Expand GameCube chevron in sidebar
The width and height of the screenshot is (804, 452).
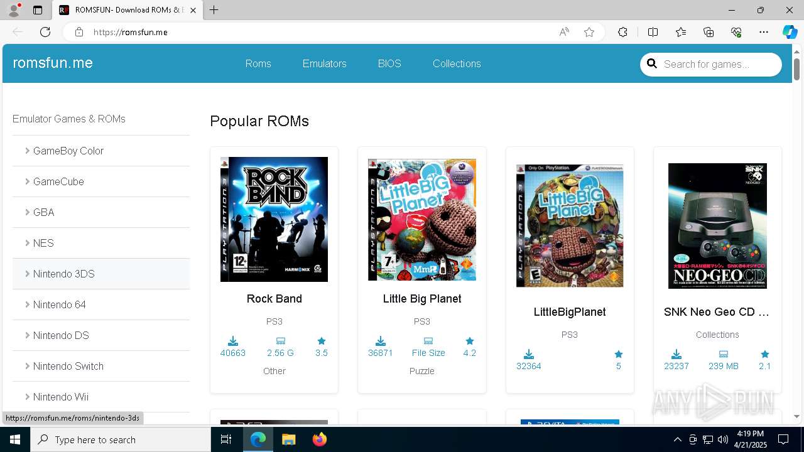28,181
